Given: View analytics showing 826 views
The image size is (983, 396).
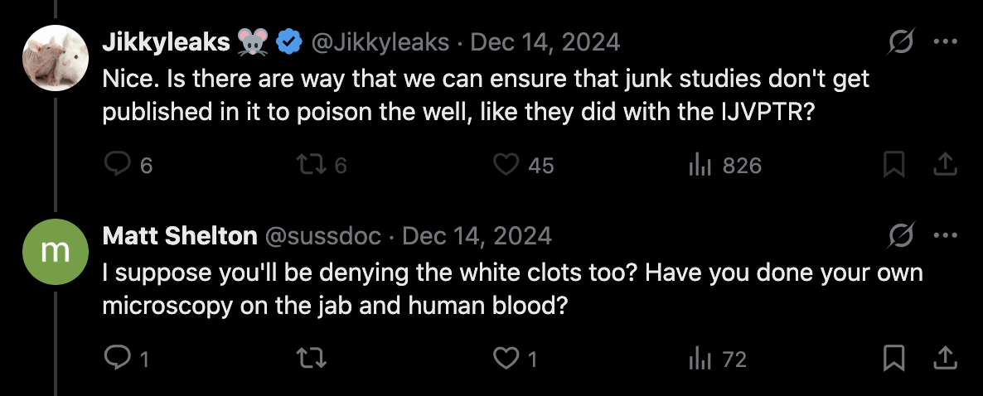Looking at the screenshot, I should coord(700,166).
